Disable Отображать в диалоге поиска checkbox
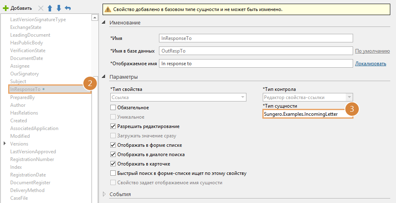Screen dimensions: 396x203 pyautogui.click(x=113, y=154)
